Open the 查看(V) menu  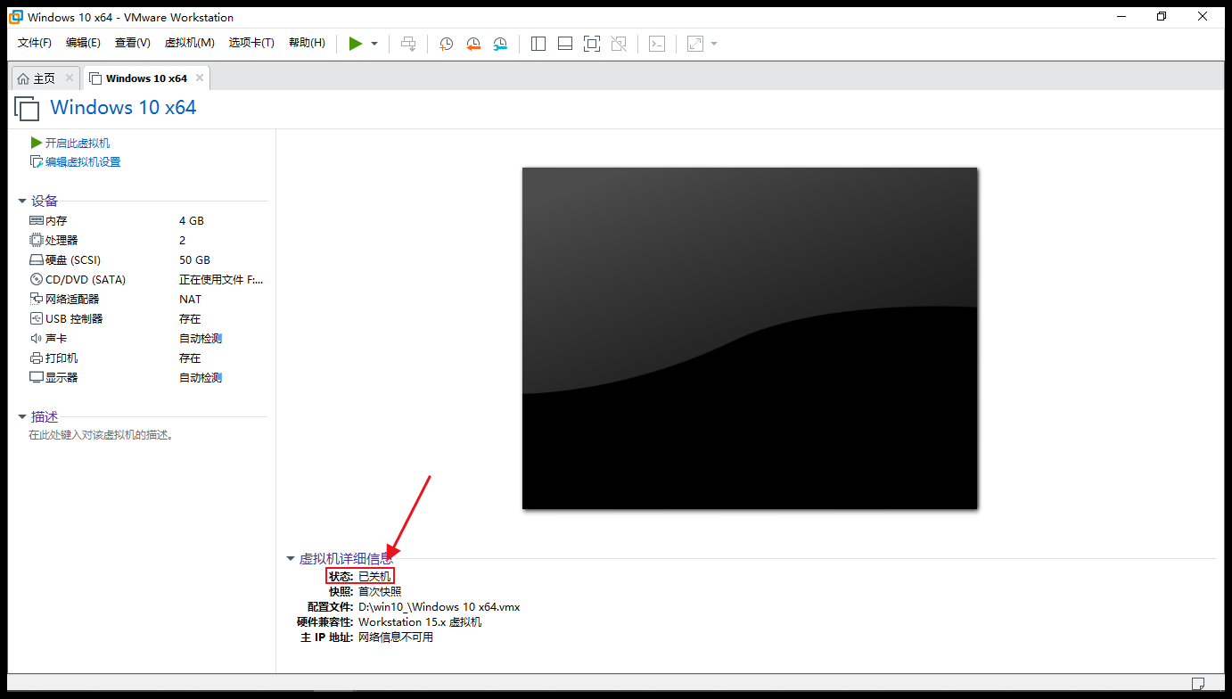point(132,43)
